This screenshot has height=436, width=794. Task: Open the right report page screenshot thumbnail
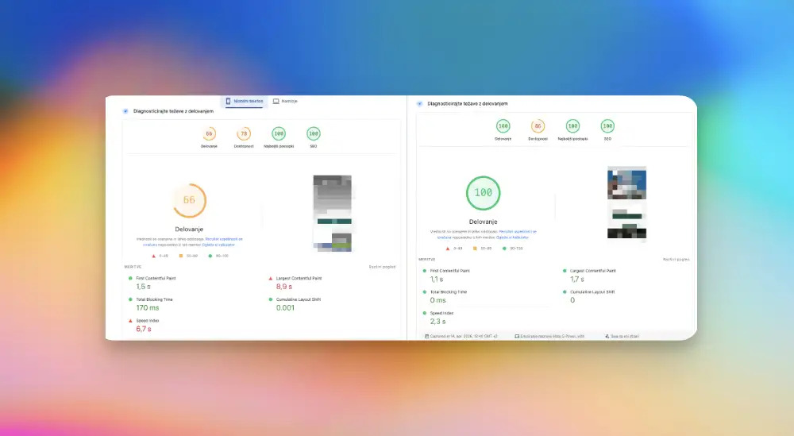coord(627,203)
